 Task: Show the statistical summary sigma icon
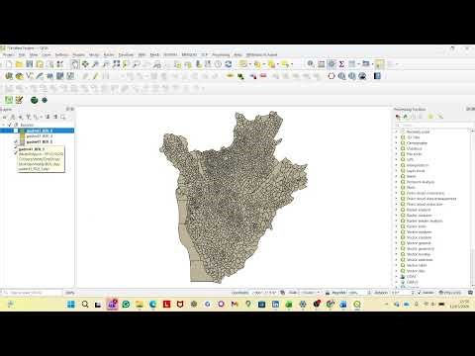(x=341, y=64)
